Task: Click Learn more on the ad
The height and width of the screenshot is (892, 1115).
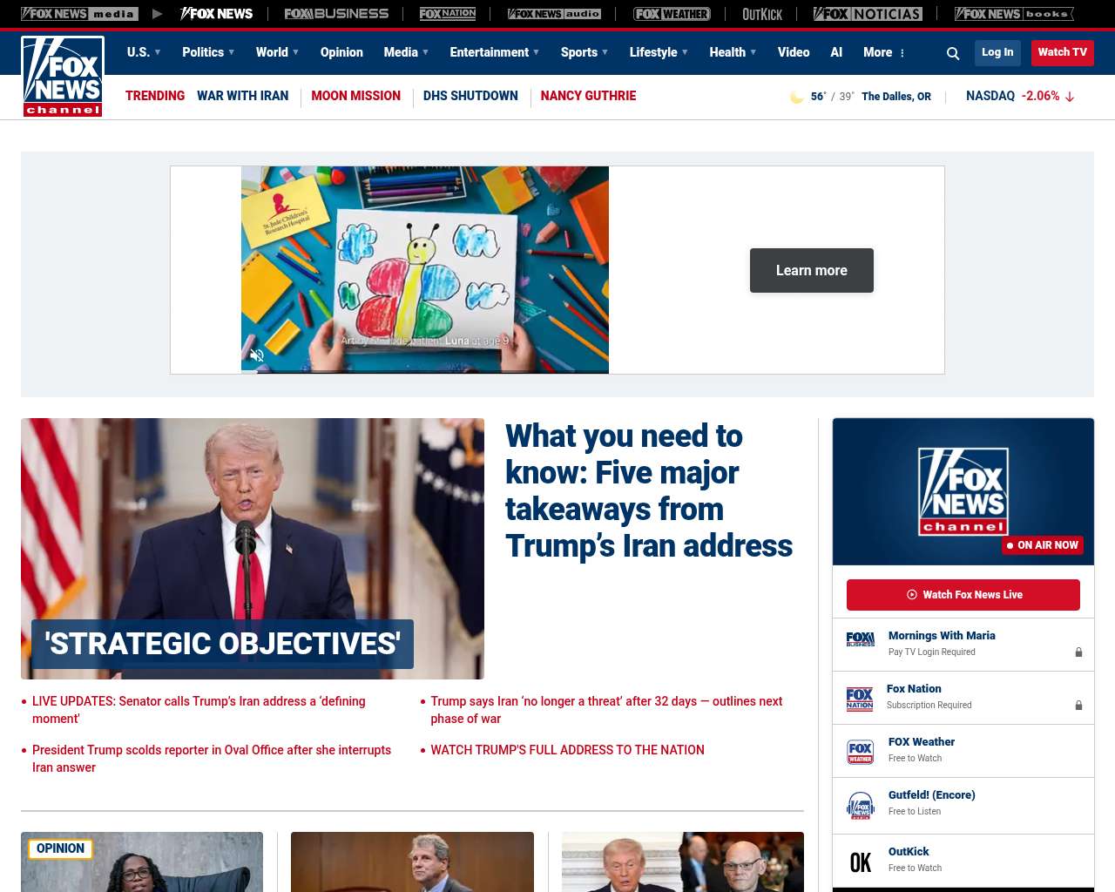Action: pyautogui.click(x=812, y=270)
